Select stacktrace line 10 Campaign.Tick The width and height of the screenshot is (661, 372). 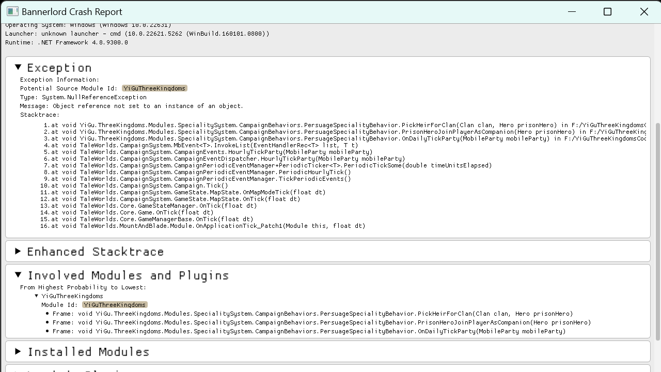click(134, 185)
